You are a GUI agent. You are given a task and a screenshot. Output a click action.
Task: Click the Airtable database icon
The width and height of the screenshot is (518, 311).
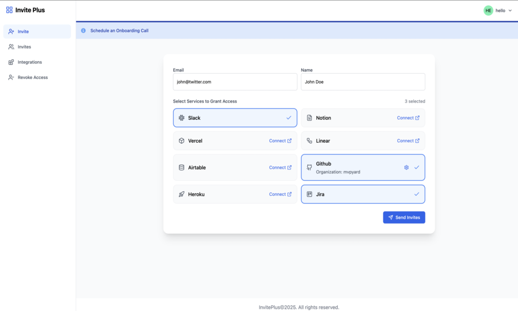click(x=181, y=168)
